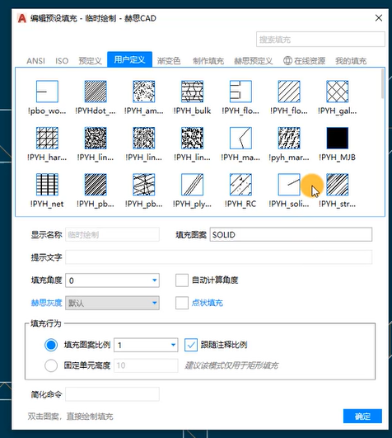The width and height of the screenshot is (392, 438).
Task: Click the 确定 button
Action: coord(362,417)
